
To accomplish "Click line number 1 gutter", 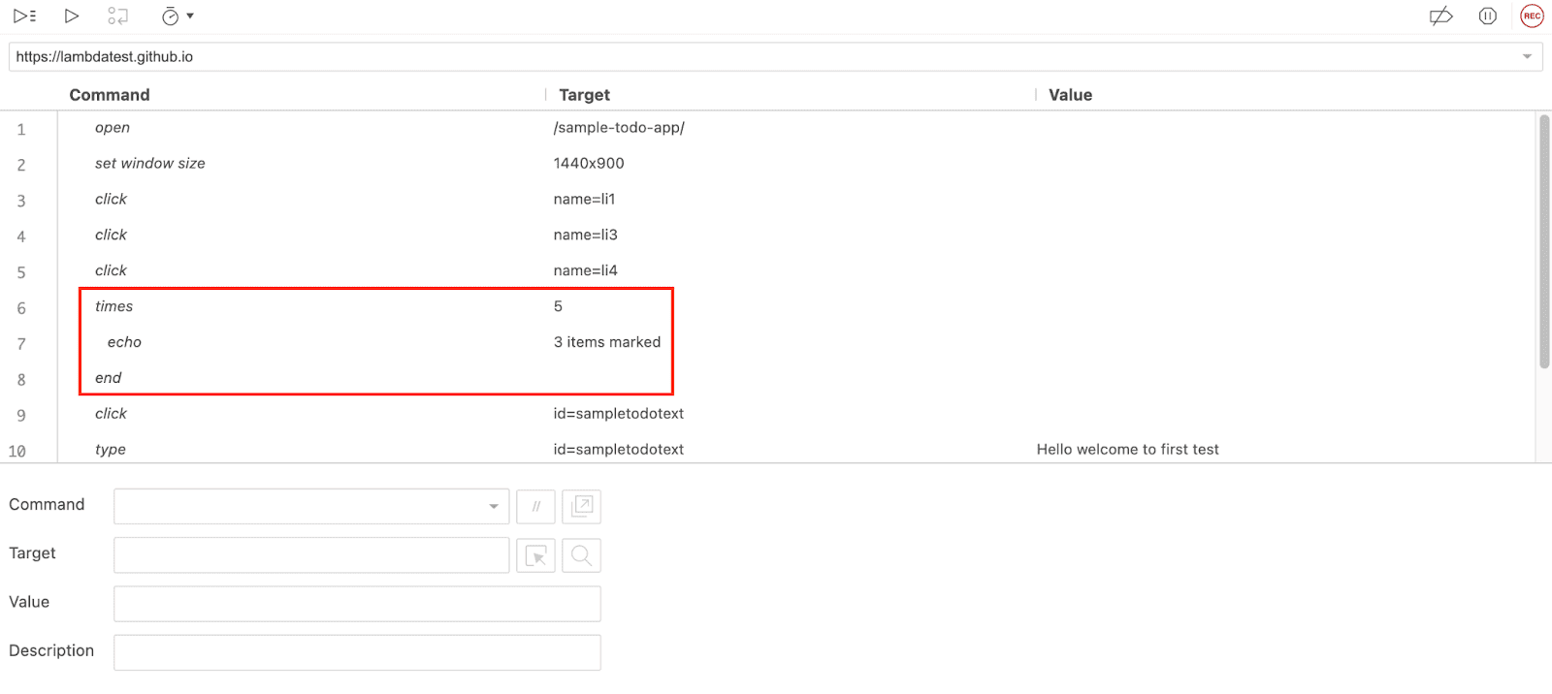I will [x=21, y=130].
